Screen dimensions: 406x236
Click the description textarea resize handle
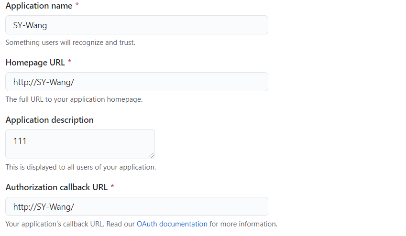pos(151,155)
